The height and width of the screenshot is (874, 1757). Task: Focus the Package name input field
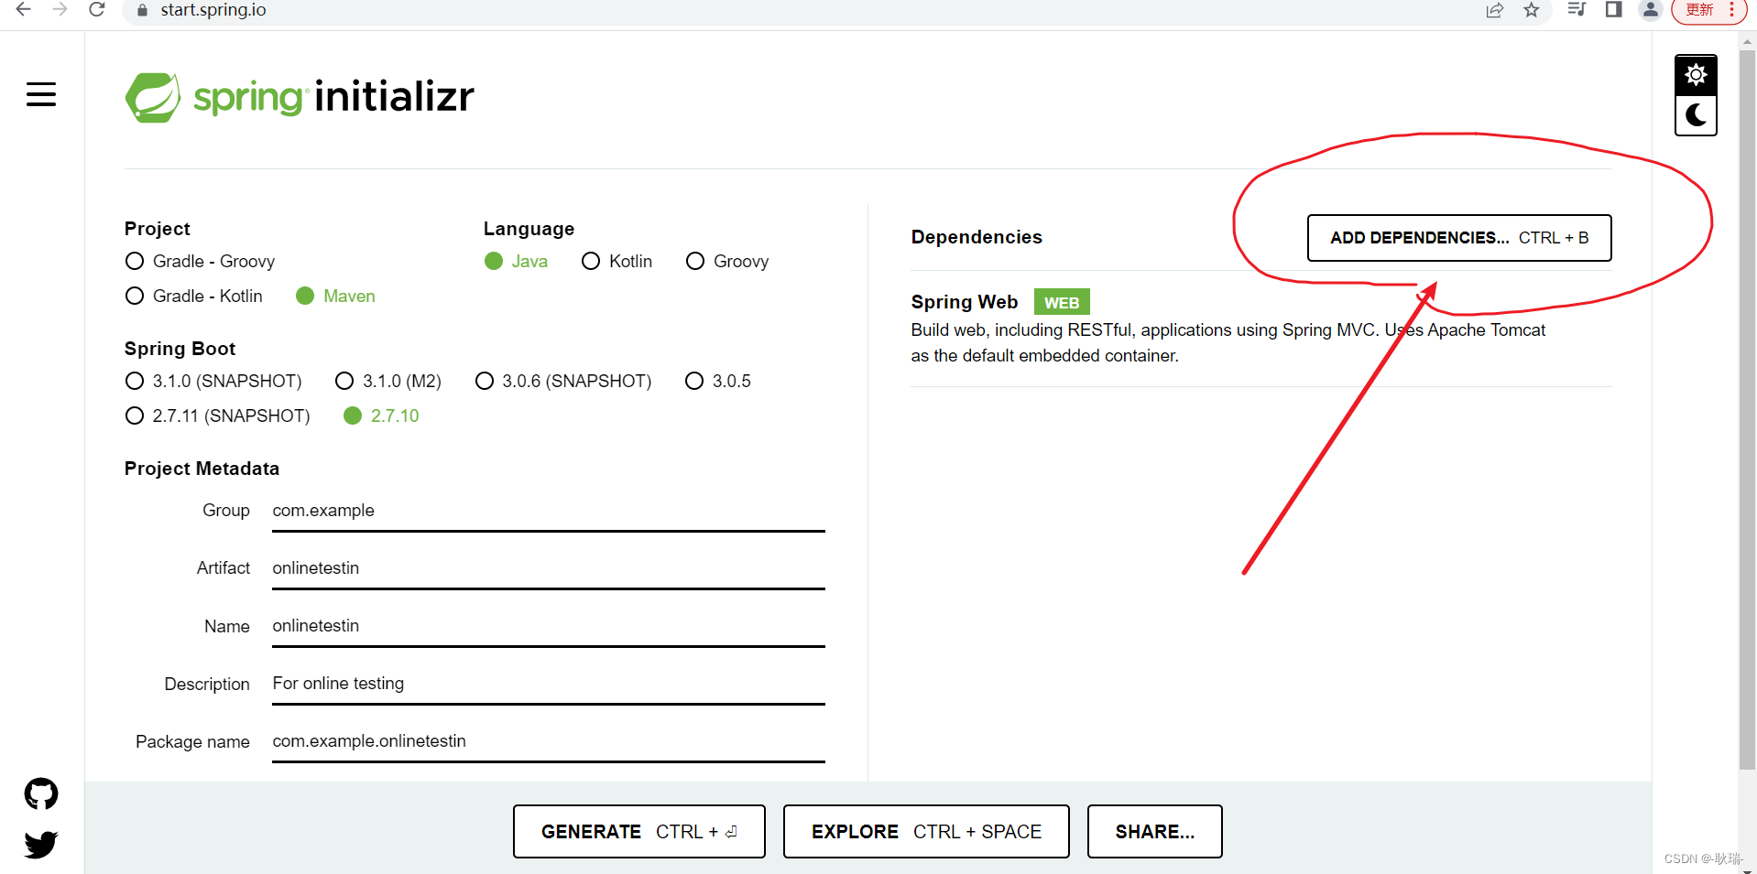549,741
